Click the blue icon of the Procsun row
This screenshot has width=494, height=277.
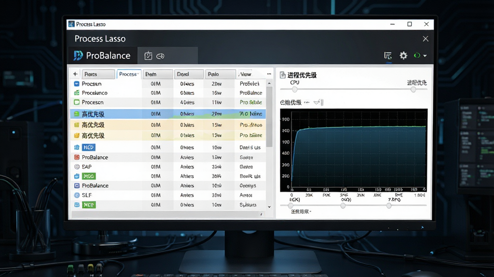[77, 84]
